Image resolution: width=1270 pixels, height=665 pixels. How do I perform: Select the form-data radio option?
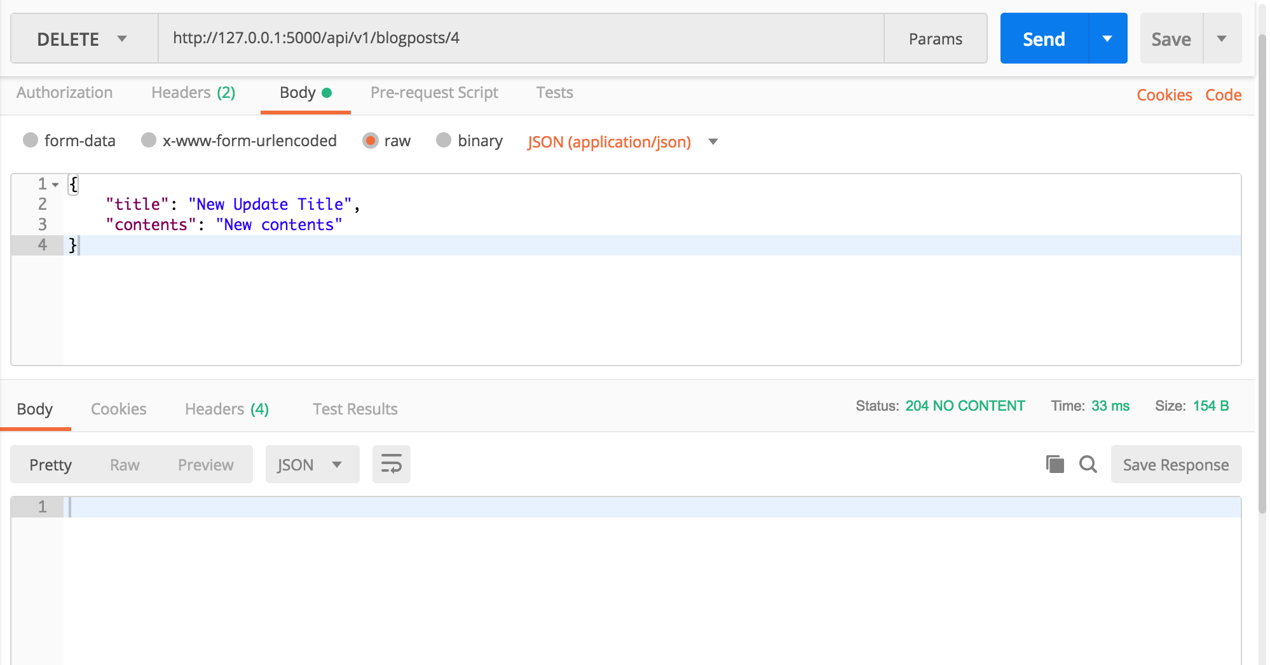click(x=31, y=141)
